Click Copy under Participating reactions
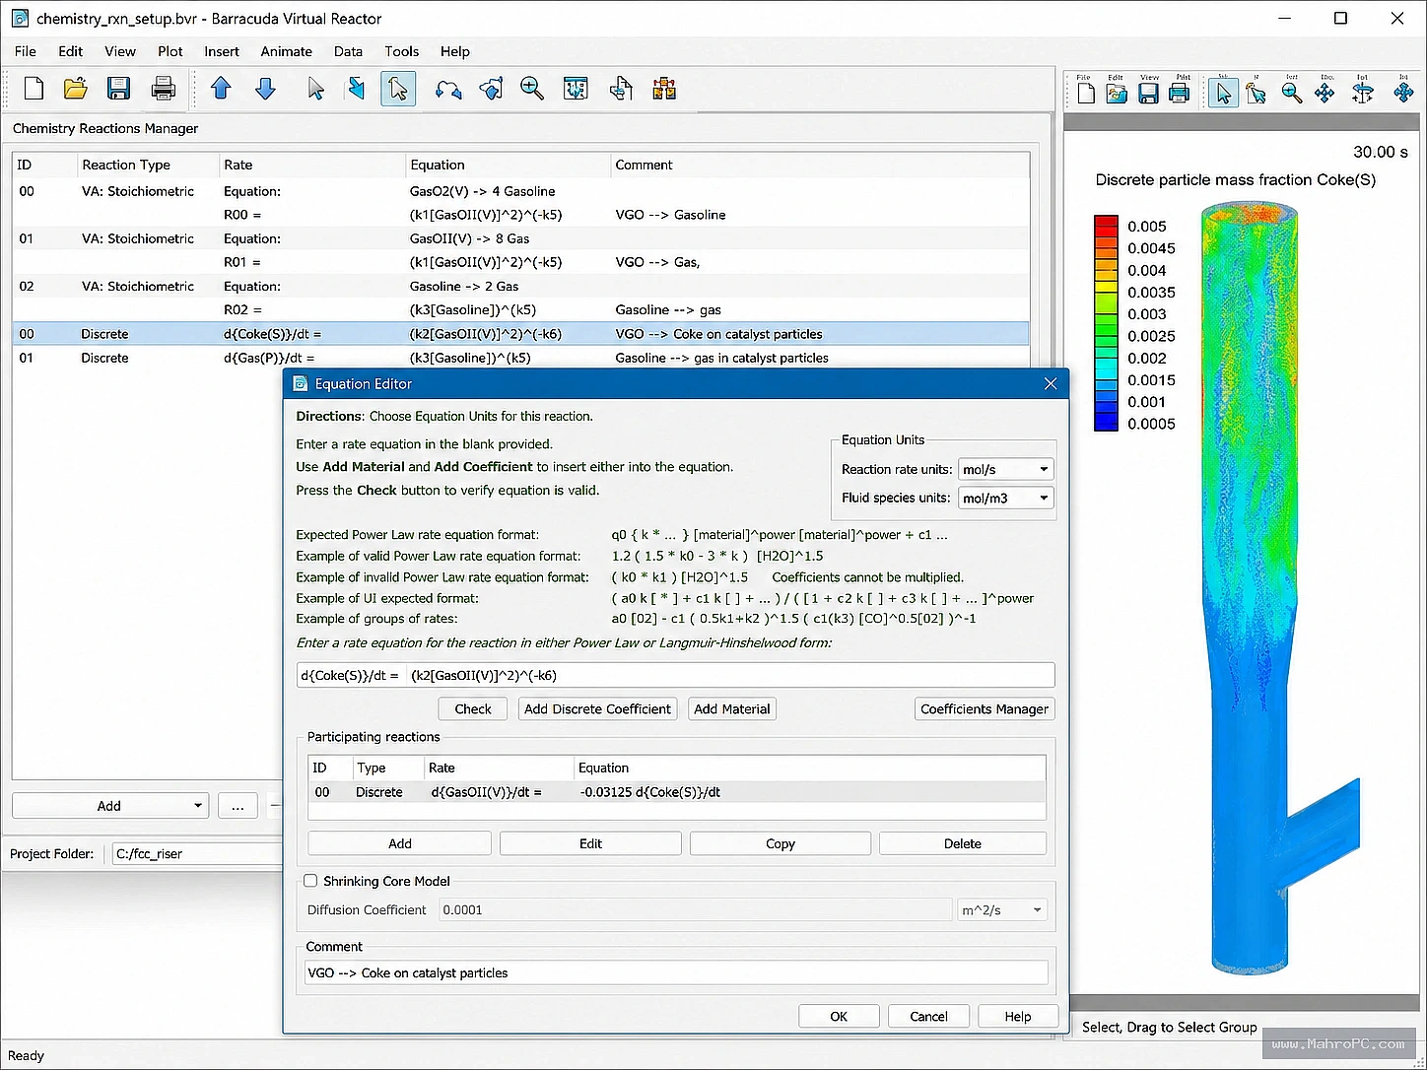Viewport: 1427px width, 1070px height. (781, 843)
